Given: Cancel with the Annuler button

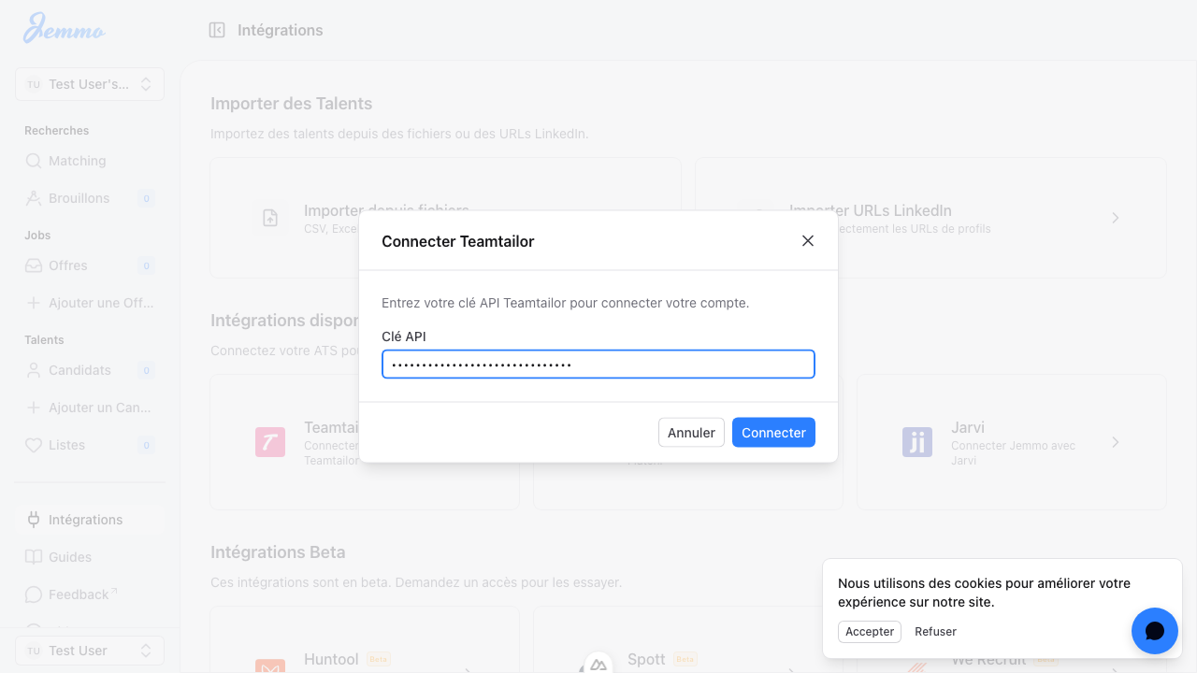Looking at the screenshot, I should coord(691,433).
